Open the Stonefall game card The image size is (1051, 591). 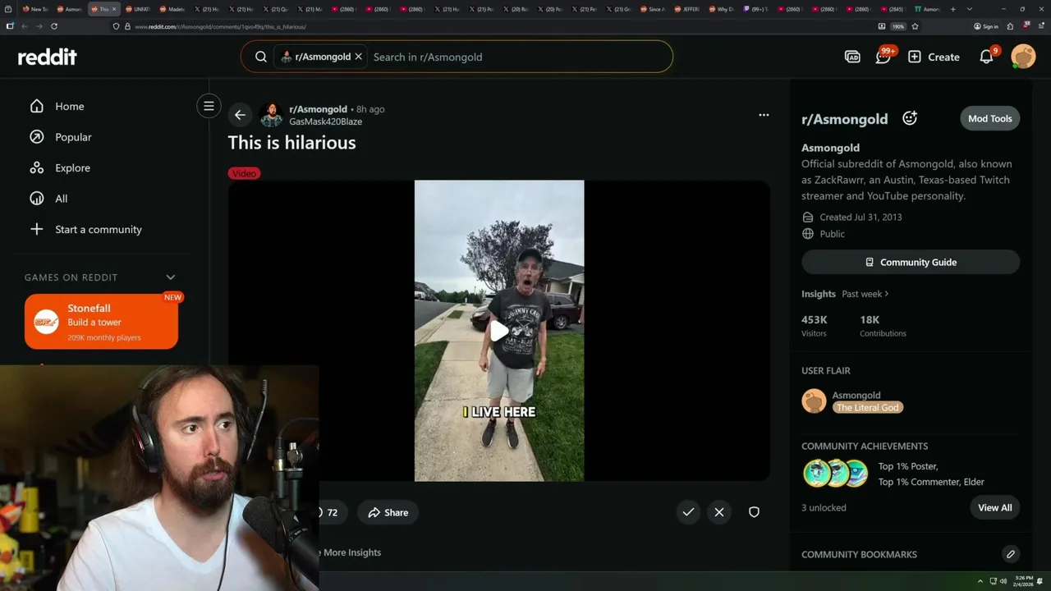pos(101,322)
